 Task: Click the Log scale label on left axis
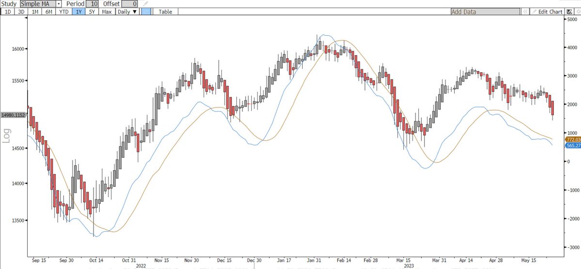pos(7,135)
